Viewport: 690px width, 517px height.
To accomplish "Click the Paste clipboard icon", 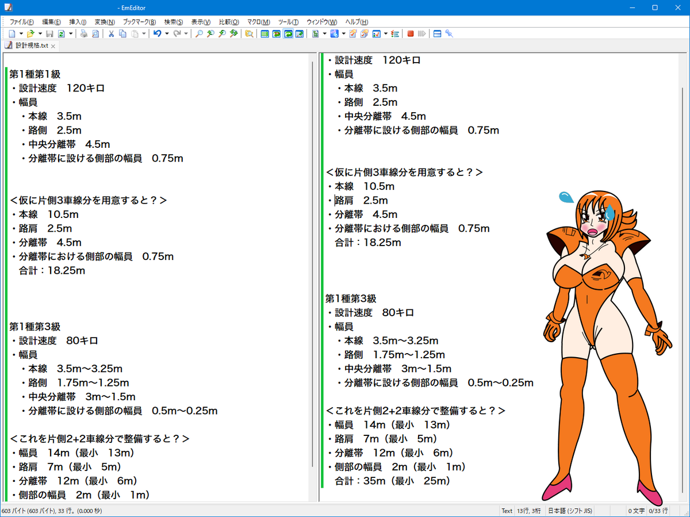I will (x=135, y=34).
